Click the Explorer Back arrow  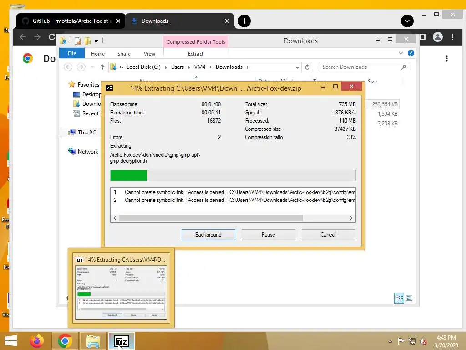click(68, 67)
